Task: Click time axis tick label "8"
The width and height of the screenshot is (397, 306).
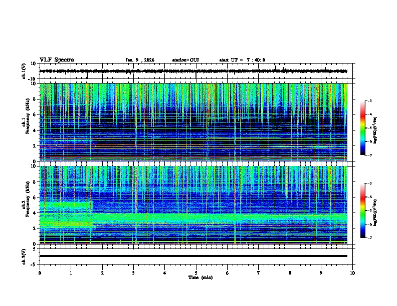Action: (x=290, y=273)
